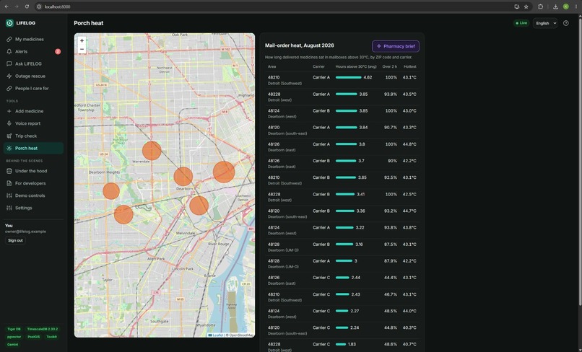Click the Gemini badge
The image size is (582, 352).
point(12,345)
